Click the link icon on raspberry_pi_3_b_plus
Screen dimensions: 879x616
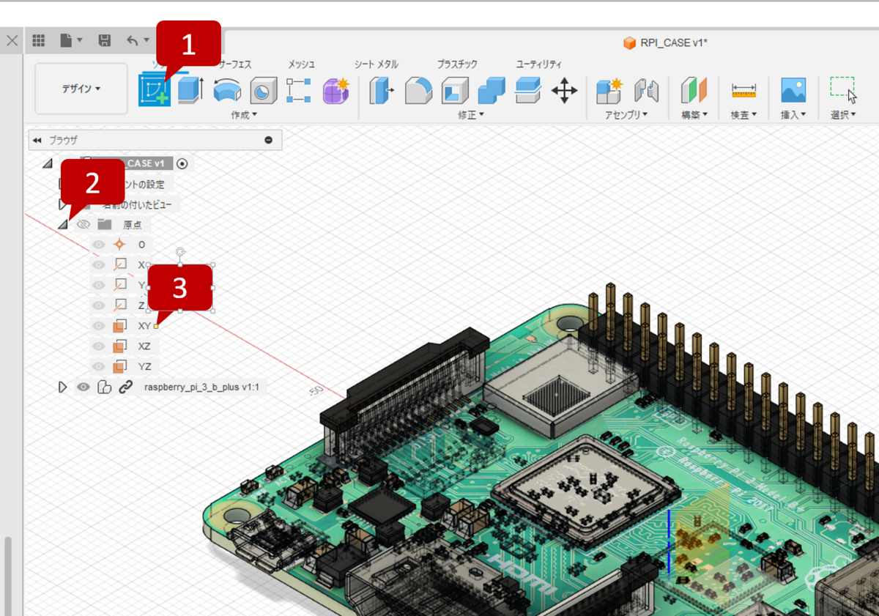126,387
